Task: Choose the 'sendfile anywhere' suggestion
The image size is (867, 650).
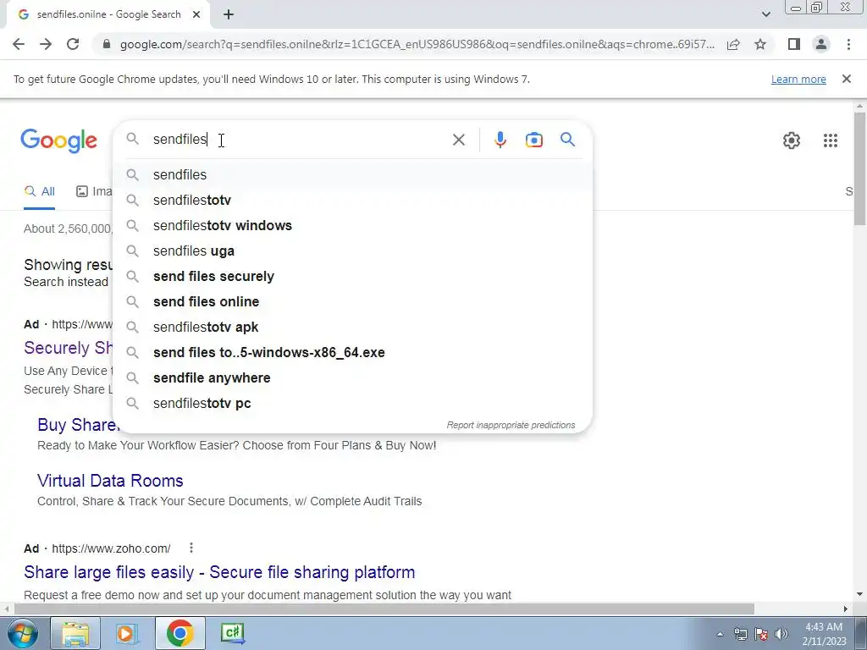Action: tap(352, 378)
